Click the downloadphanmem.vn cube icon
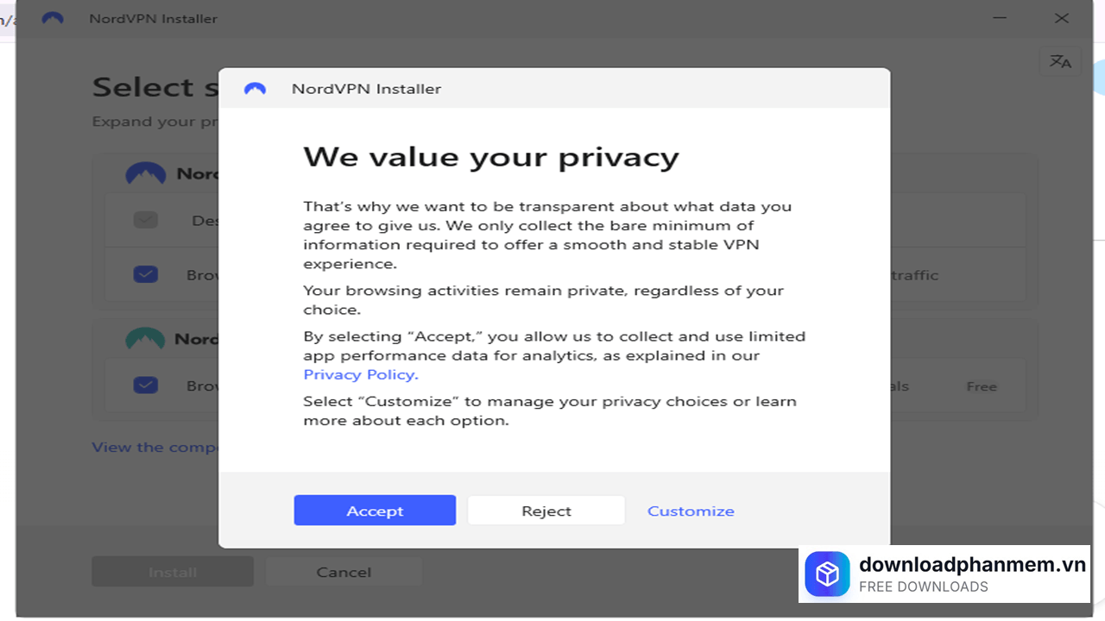1105x621 pixels. pyautogui.click(x=827, y=574)
